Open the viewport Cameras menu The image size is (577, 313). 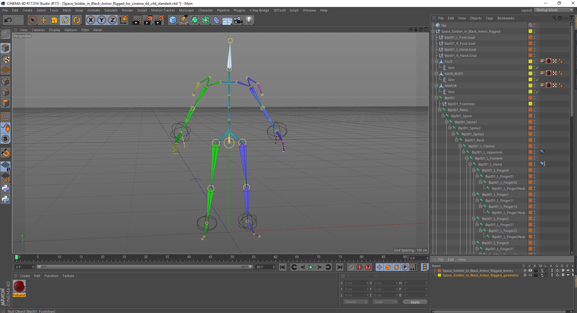(38, 30)
